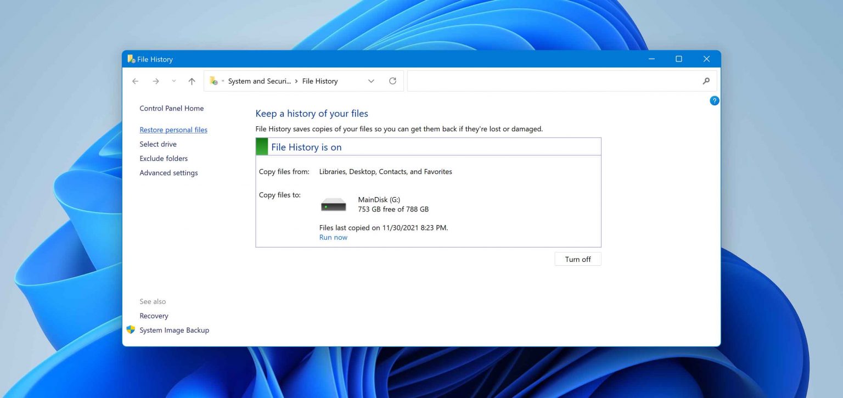Click the MainDisk drive icon
Viewport: 843px width, 398px height.
coord(334,204)
